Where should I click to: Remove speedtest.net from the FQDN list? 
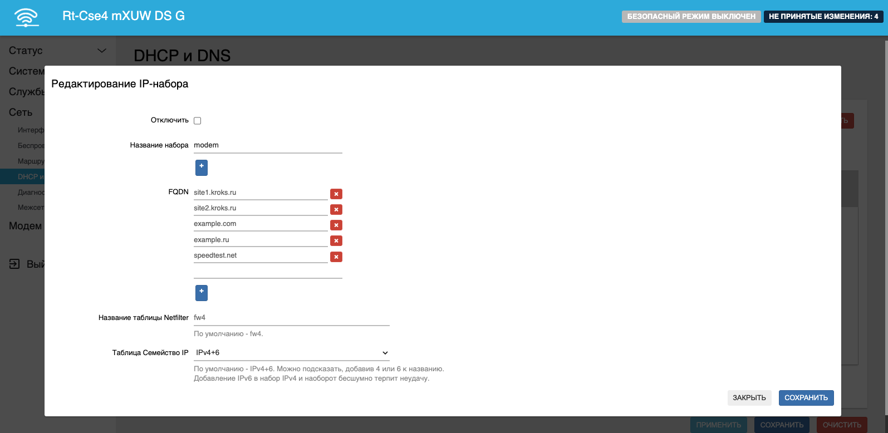336,257
